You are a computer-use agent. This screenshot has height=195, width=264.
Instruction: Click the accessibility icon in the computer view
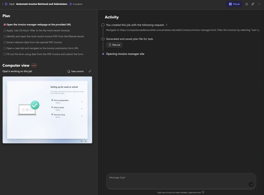pos(81,141)
